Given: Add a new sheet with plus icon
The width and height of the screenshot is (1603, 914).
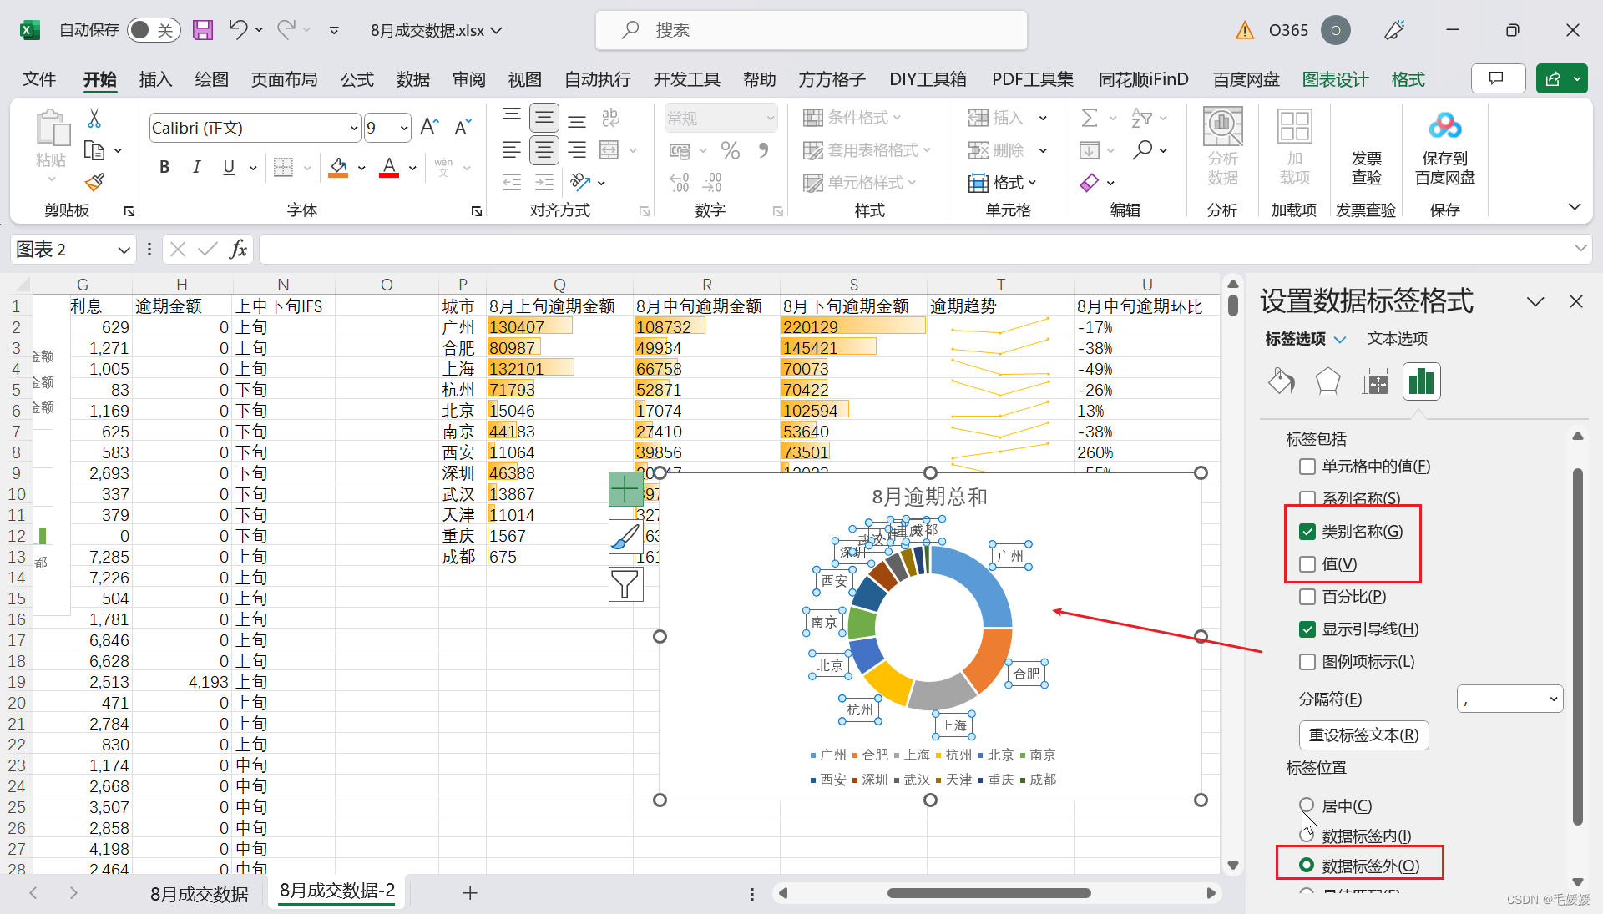Looking at the screenshot, I should (x=470, y=893).
